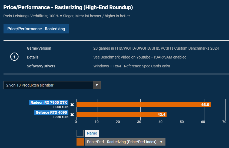
Task: Click the chart heading 'Price/Performance - Rasterizing (High-End Roundup)'
Action: tap(68, 7)
